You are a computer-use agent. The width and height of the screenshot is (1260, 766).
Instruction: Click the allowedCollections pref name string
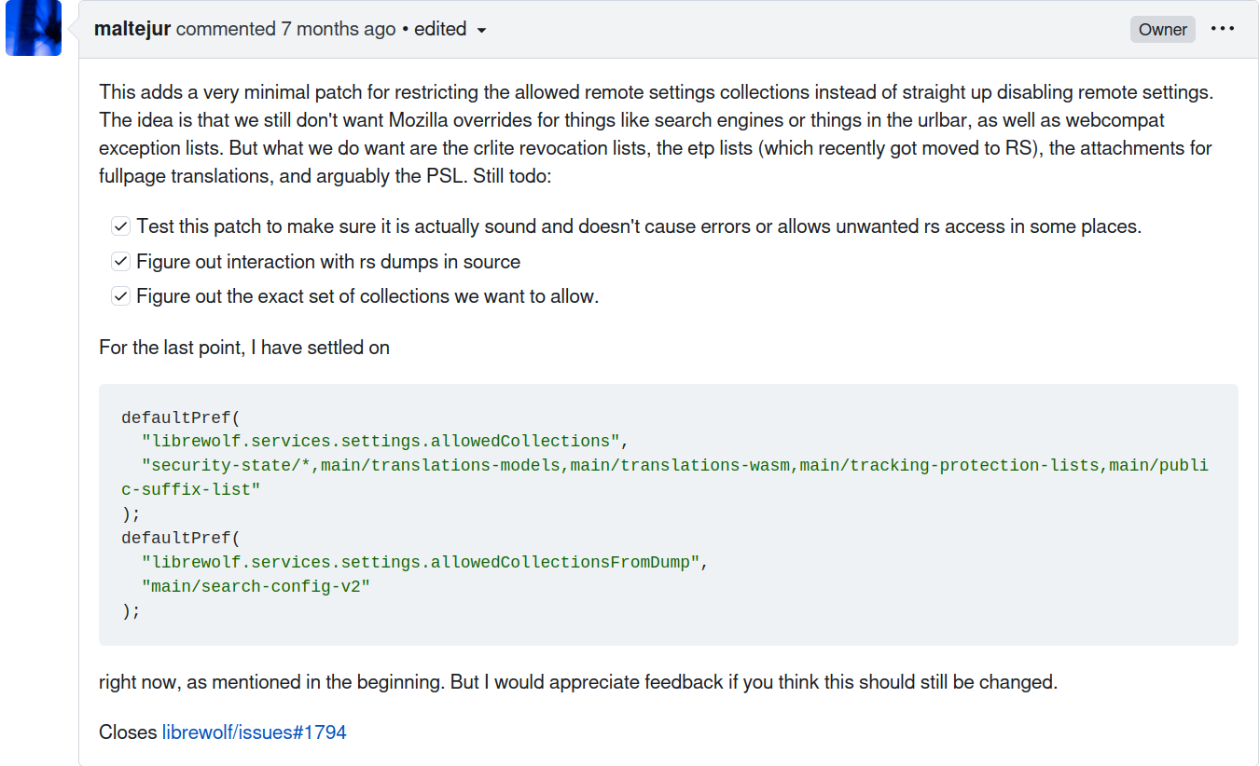[380, 441]
